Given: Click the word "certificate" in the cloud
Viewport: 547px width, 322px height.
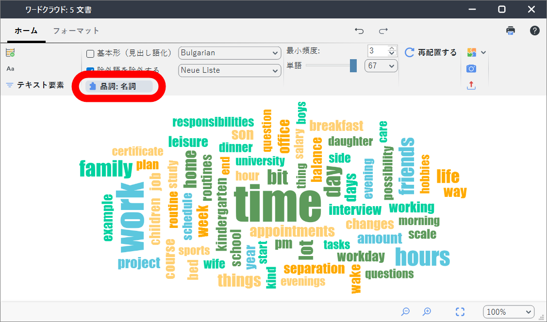Looking at the screenshot, I should coord(137,151).
